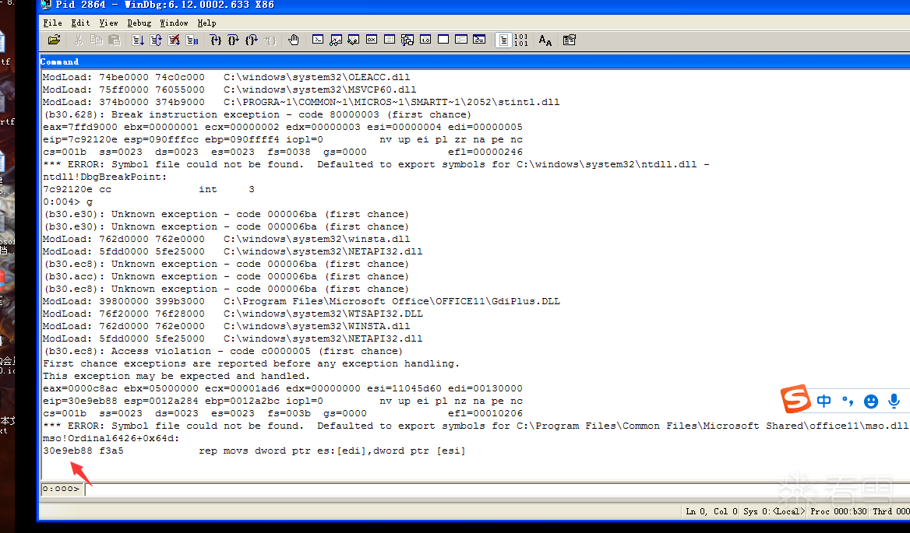
Task: Open the Help menu
Action: 206,23
